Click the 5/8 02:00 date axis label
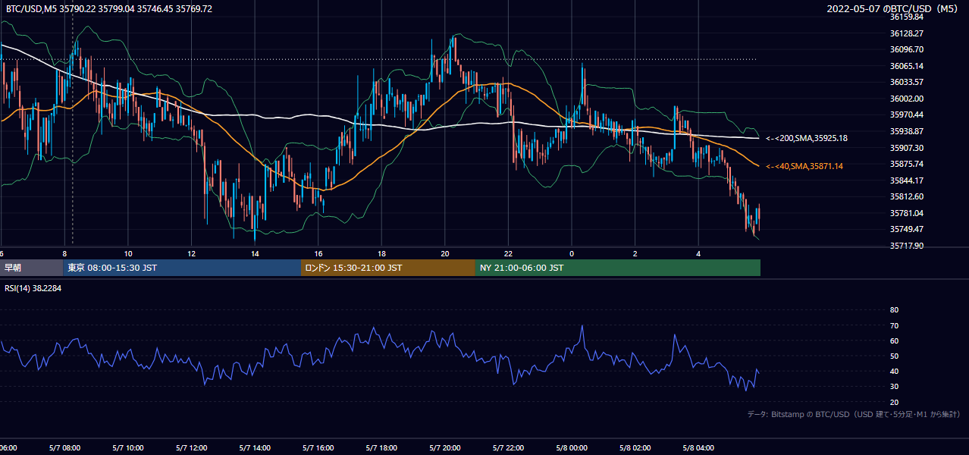Screen dimensions: 969x455 click(635, 448)
